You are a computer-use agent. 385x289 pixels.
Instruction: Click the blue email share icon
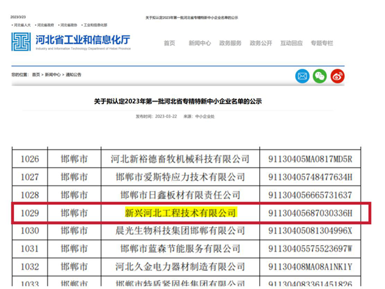point(302,76)
